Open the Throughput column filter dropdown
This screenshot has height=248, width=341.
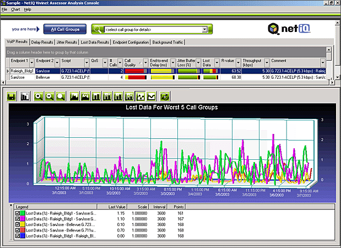[x=267, y=63]
